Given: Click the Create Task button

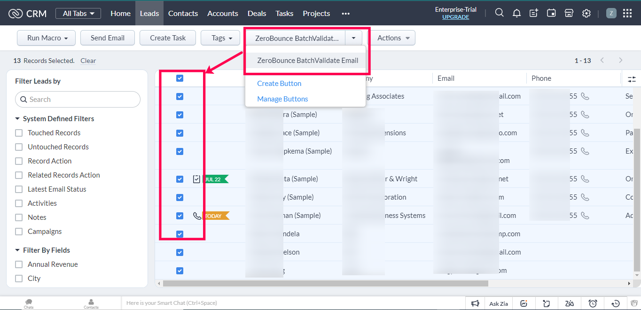Looking at the screenshot, I should tap(168, 38).
